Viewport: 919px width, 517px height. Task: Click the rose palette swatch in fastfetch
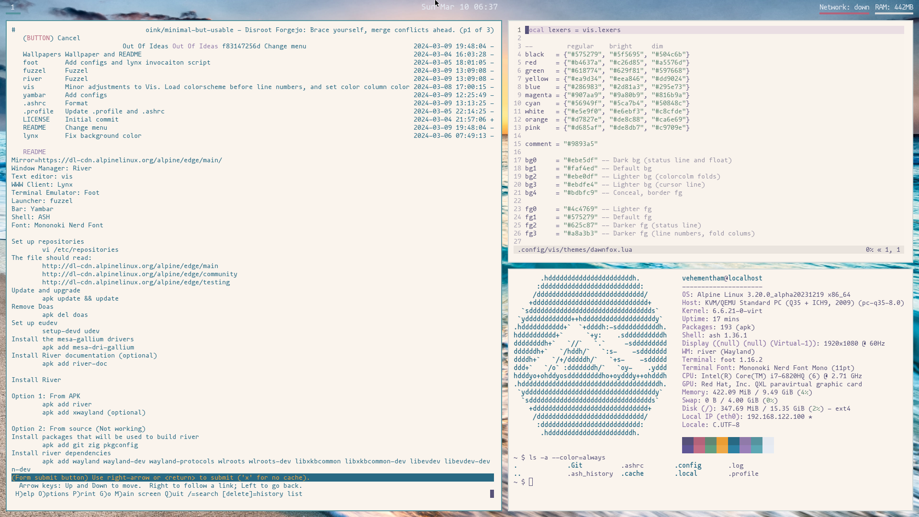699,445
